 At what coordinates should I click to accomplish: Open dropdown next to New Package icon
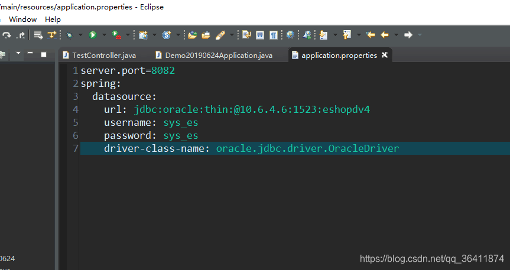[x=154, y=35]
